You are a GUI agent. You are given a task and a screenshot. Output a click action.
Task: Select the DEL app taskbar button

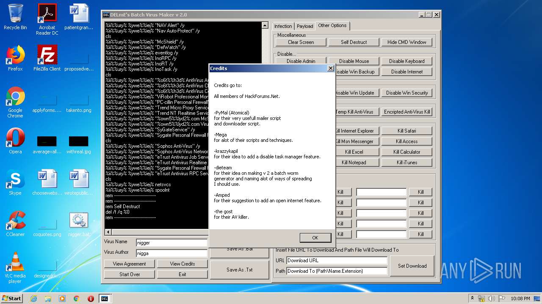coord(105,299)
